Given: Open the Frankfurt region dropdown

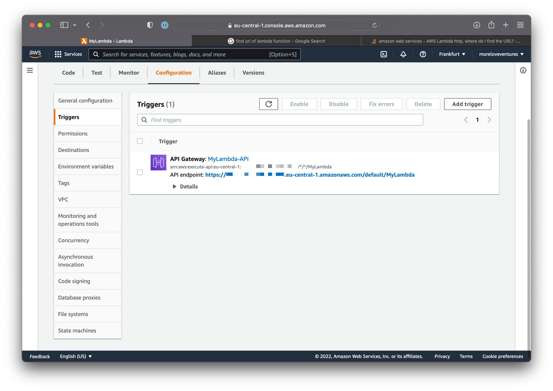Looking at the screenshot, I should click(452, 54).
